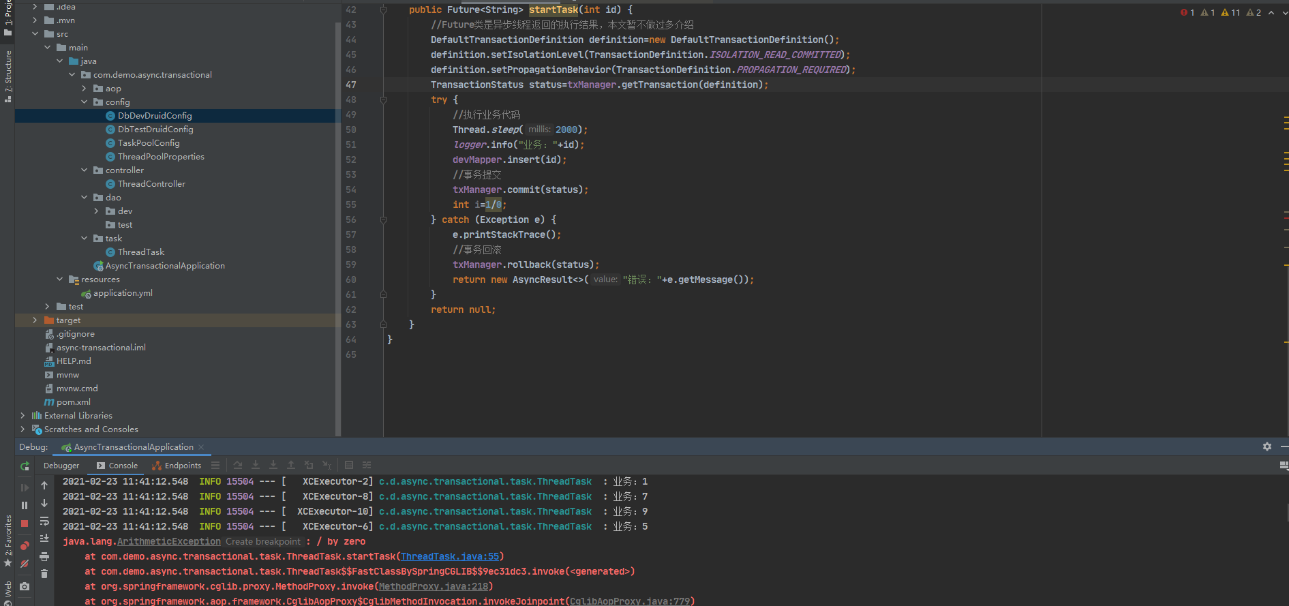This screenshot has width=1289, height=606.
Task: Collapse the resources folder
Action: point(59,279)
